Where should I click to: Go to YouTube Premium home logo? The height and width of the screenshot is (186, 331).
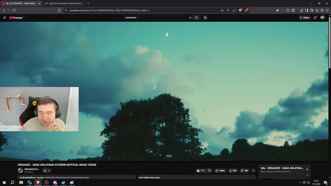point(16,18)
